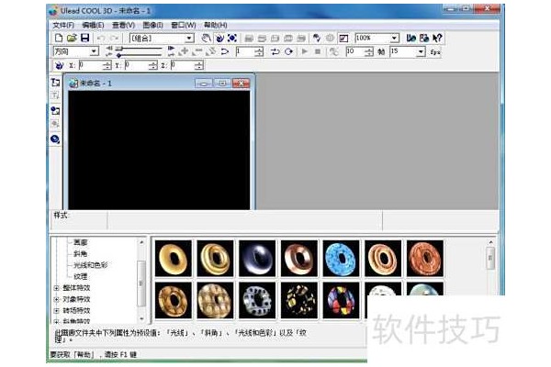
Task: Click the Play animation button
Action: click(x=305, y=51)
